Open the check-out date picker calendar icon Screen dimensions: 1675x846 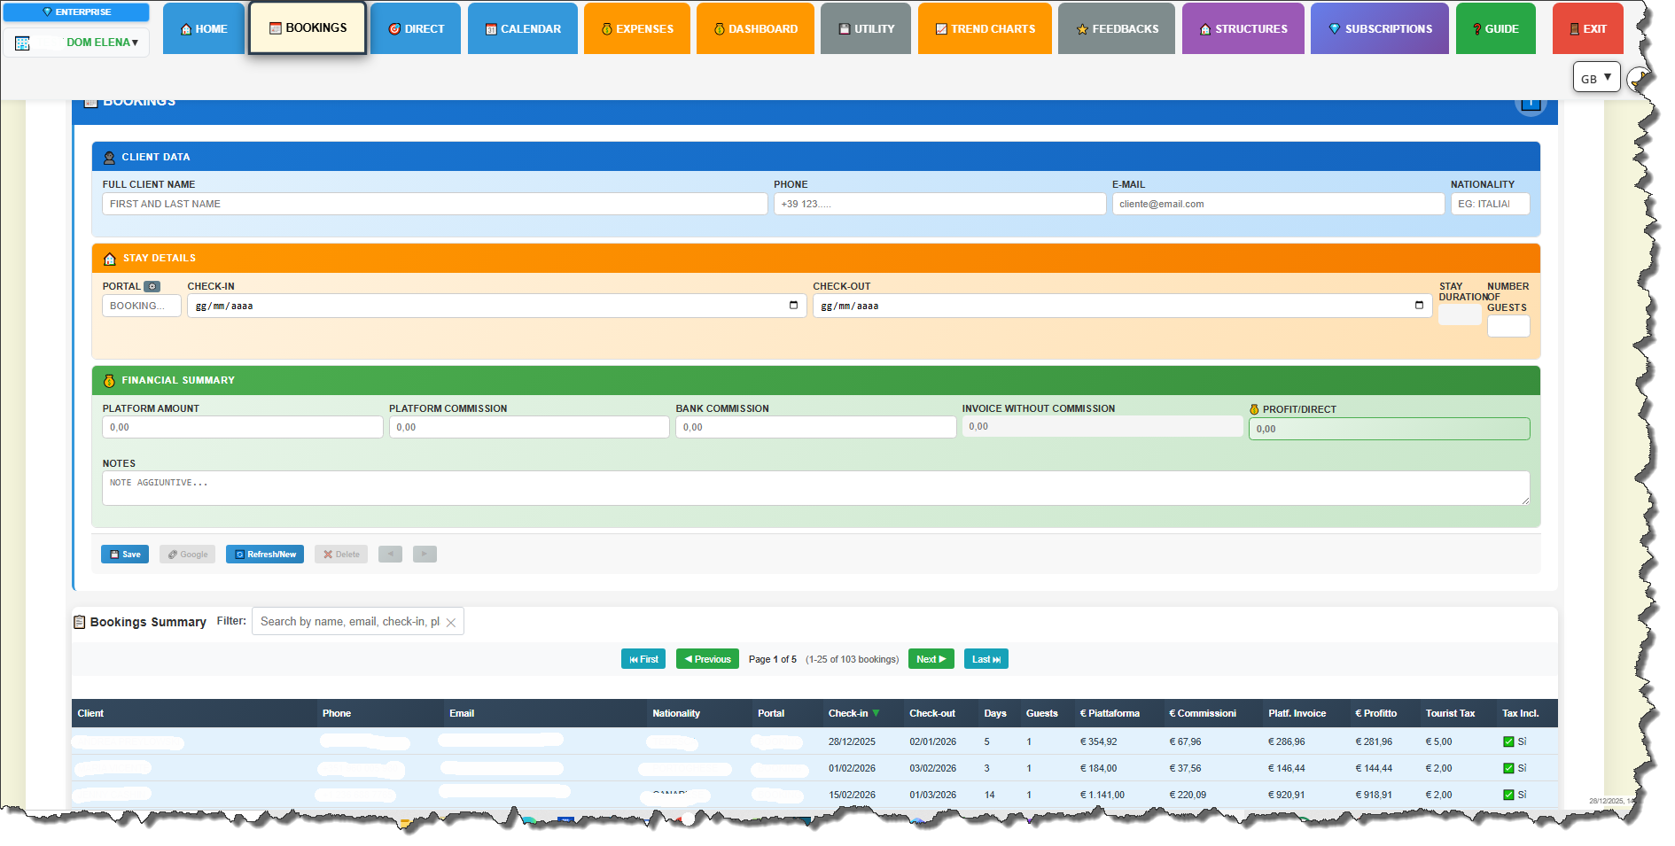pyautogui.click(x=1419, y=306)
